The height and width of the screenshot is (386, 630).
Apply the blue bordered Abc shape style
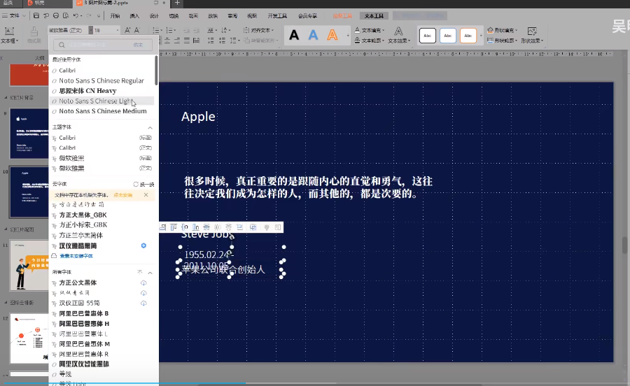(x=447, y=36)
